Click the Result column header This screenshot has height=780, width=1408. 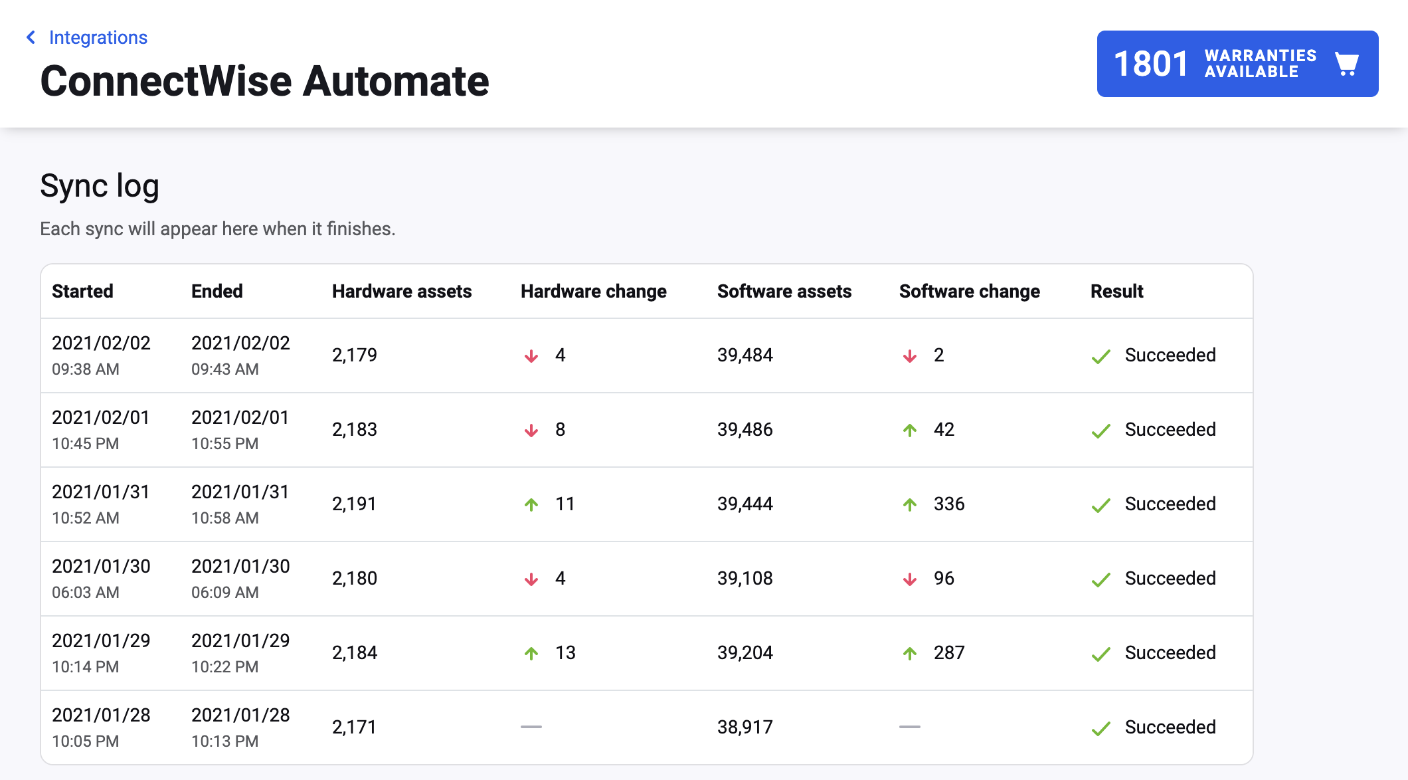tap(1116, 291)
